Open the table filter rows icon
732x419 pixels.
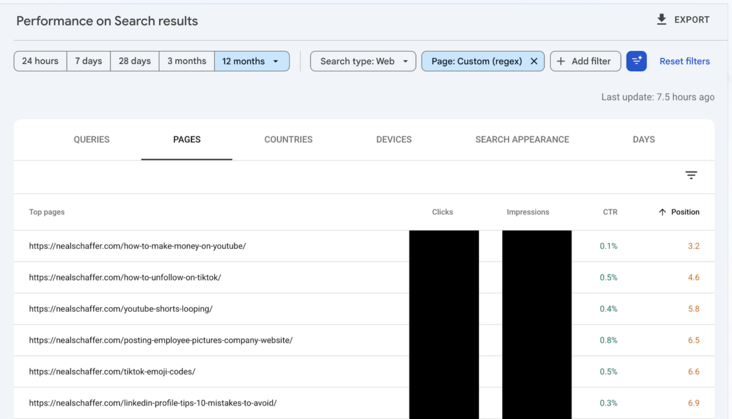[x=691, y=176]
